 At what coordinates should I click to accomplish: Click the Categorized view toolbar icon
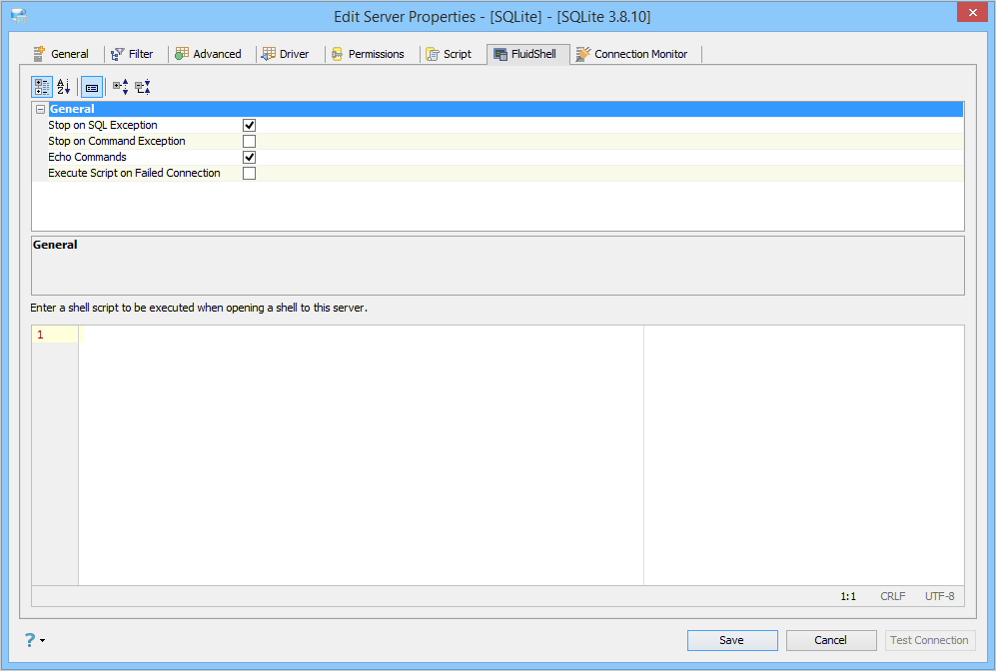(x=42, y=87)
